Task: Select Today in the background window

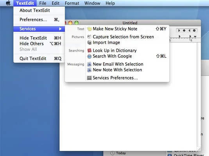Action: 121,153
